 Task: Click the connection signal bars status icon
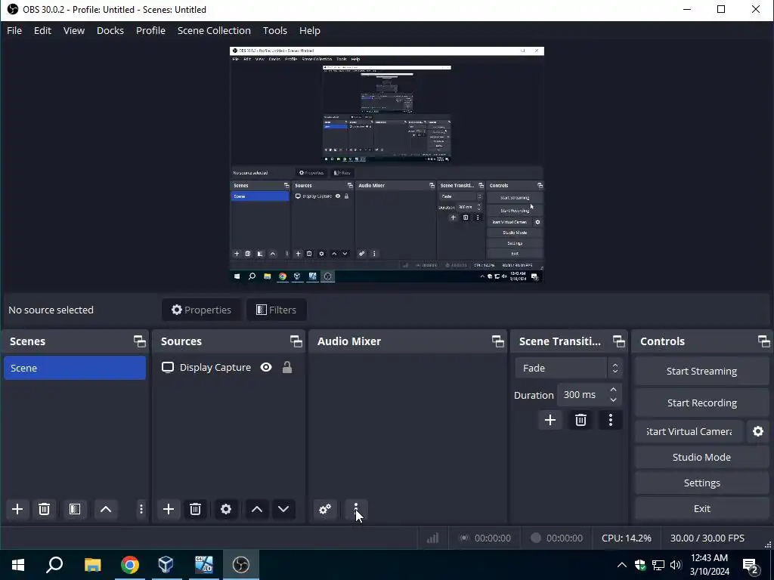coord(433,538)
